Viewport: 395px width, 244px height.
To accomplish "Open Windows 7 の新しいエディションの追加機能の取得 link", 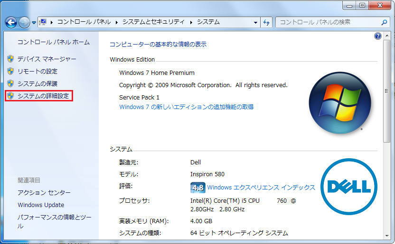I will click(x=187, y=107).
